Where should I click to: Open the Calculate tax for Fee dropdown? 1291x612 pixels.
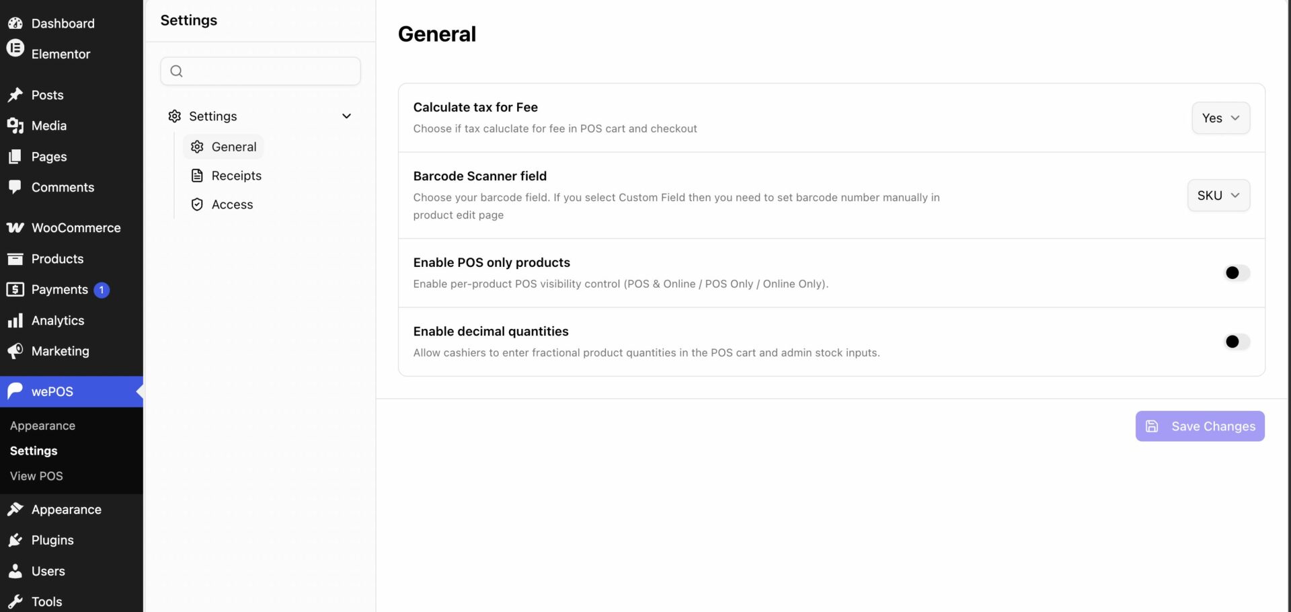(1220, 118)
